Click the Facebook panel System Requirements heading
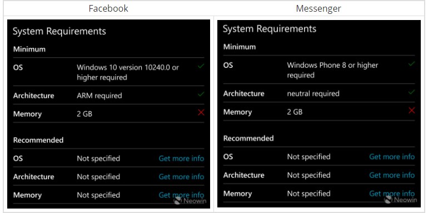This screenshot has height=213, width=428. click(59, 31)
